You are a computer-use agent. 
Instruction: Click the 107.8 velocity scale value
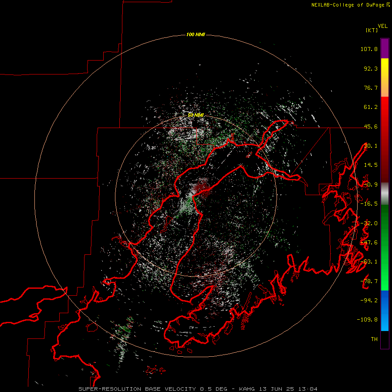(x=369, y=49)
